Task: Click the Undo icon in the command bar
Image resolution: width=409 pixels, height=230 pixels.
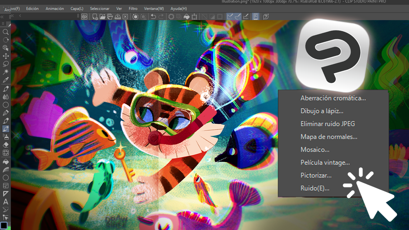Action: (x=153, y=17)
